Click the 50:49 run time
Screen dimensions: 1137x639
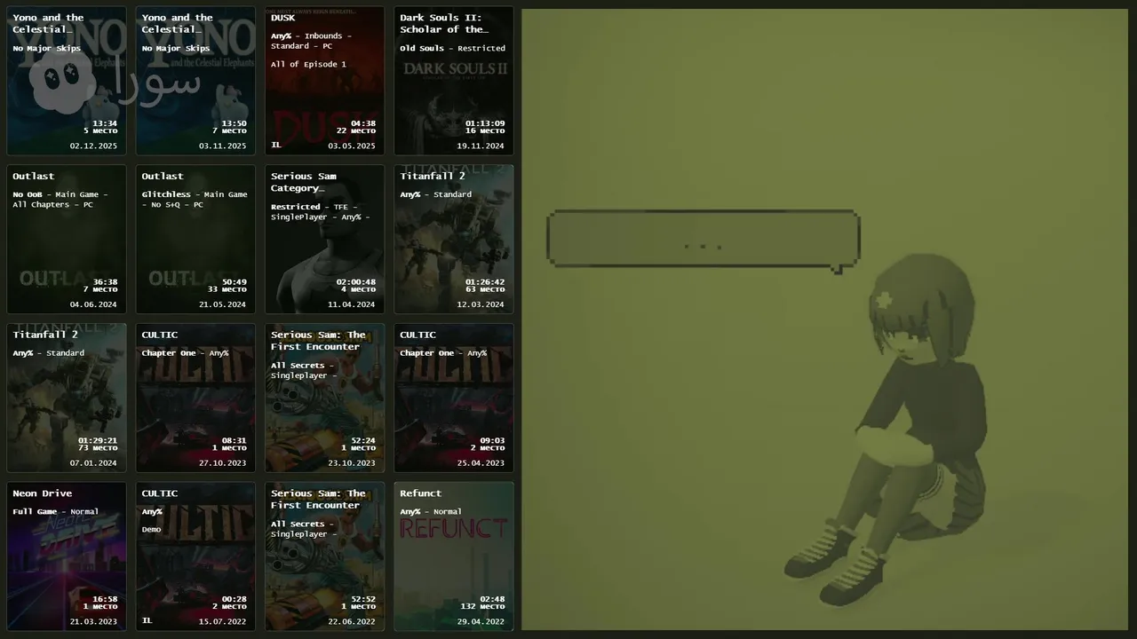(235, 282)
